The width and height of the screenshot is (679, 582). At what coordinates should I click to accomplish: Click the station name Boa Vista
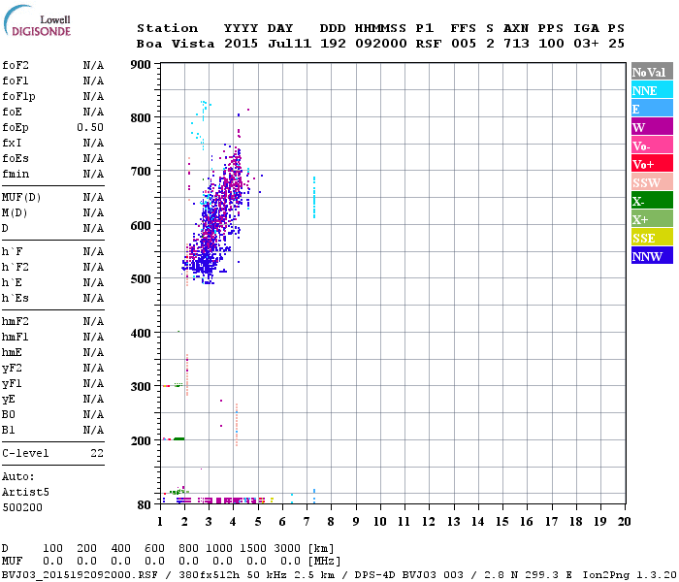tap(176, 44)
